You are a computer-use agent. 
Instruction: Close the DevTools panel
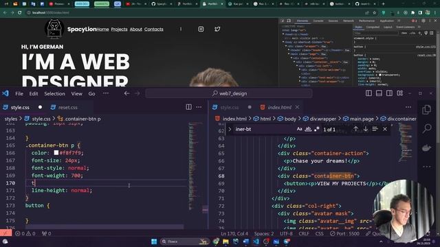pyautogui.click(x=435, y=21)
